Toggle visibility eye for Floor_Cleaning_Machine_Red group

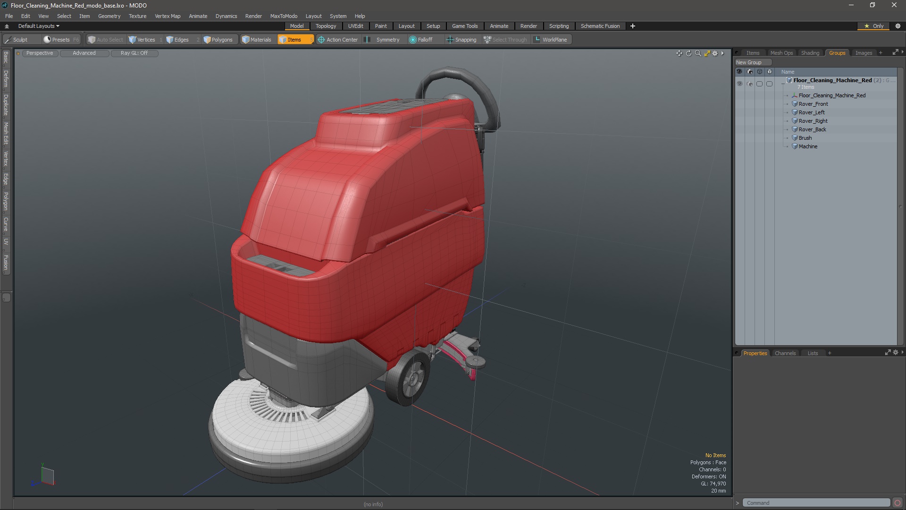(739, 84)
